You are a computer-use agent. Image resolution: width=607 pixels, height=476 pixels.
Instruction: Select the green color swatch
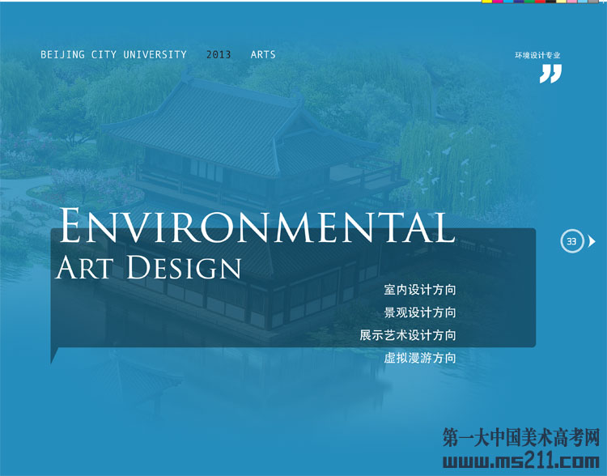pos(529,2)
